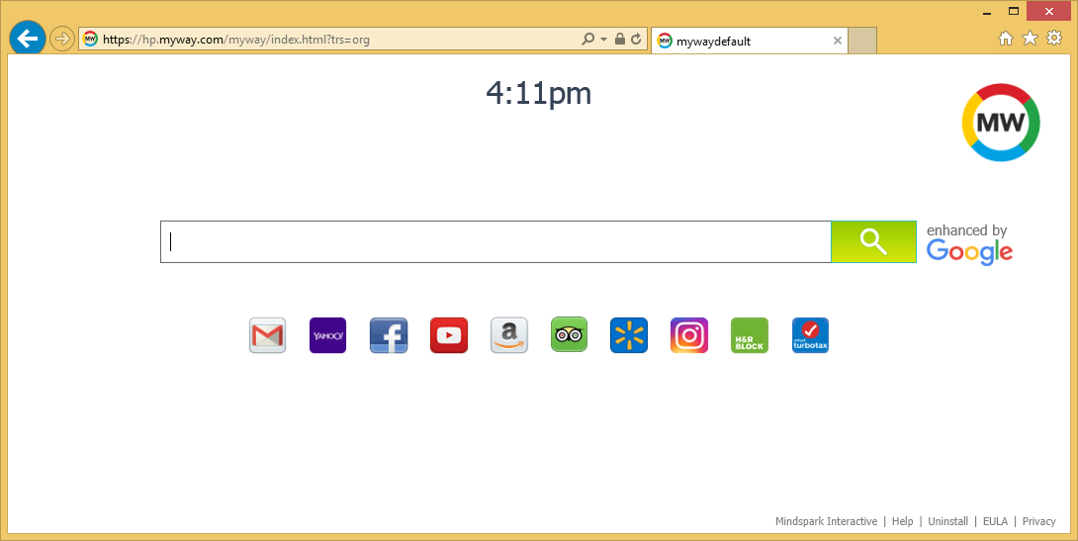The width and height of the screenshot is (1078, 541).
Task: Click the Amazon shortcut icon
Action: point(509,335)
